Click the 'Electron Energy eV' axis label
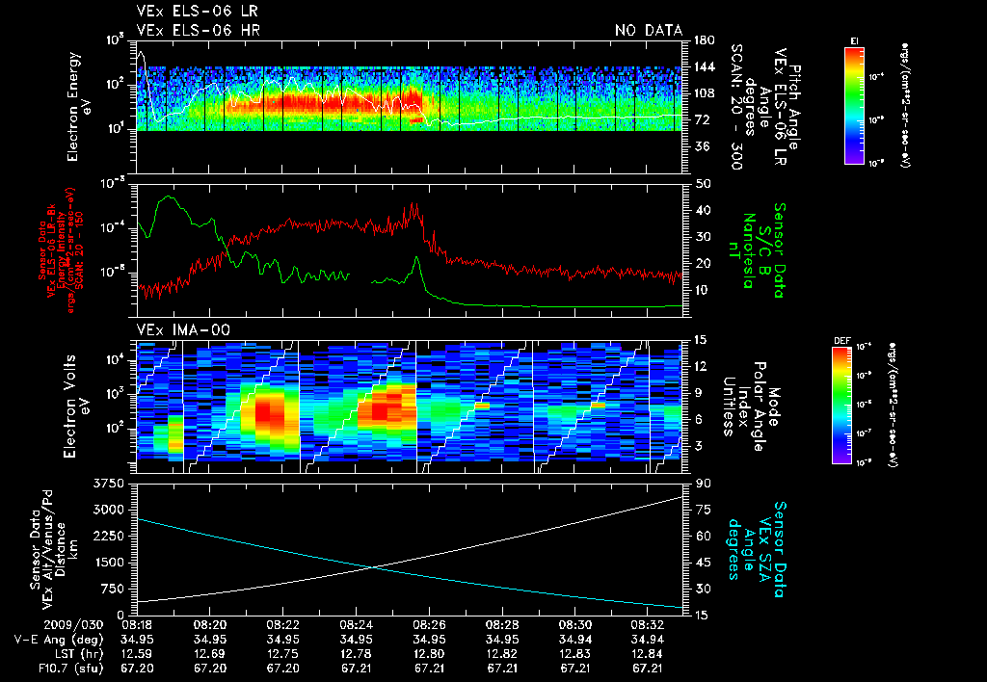987x682 pixels. tap(78, 107)
